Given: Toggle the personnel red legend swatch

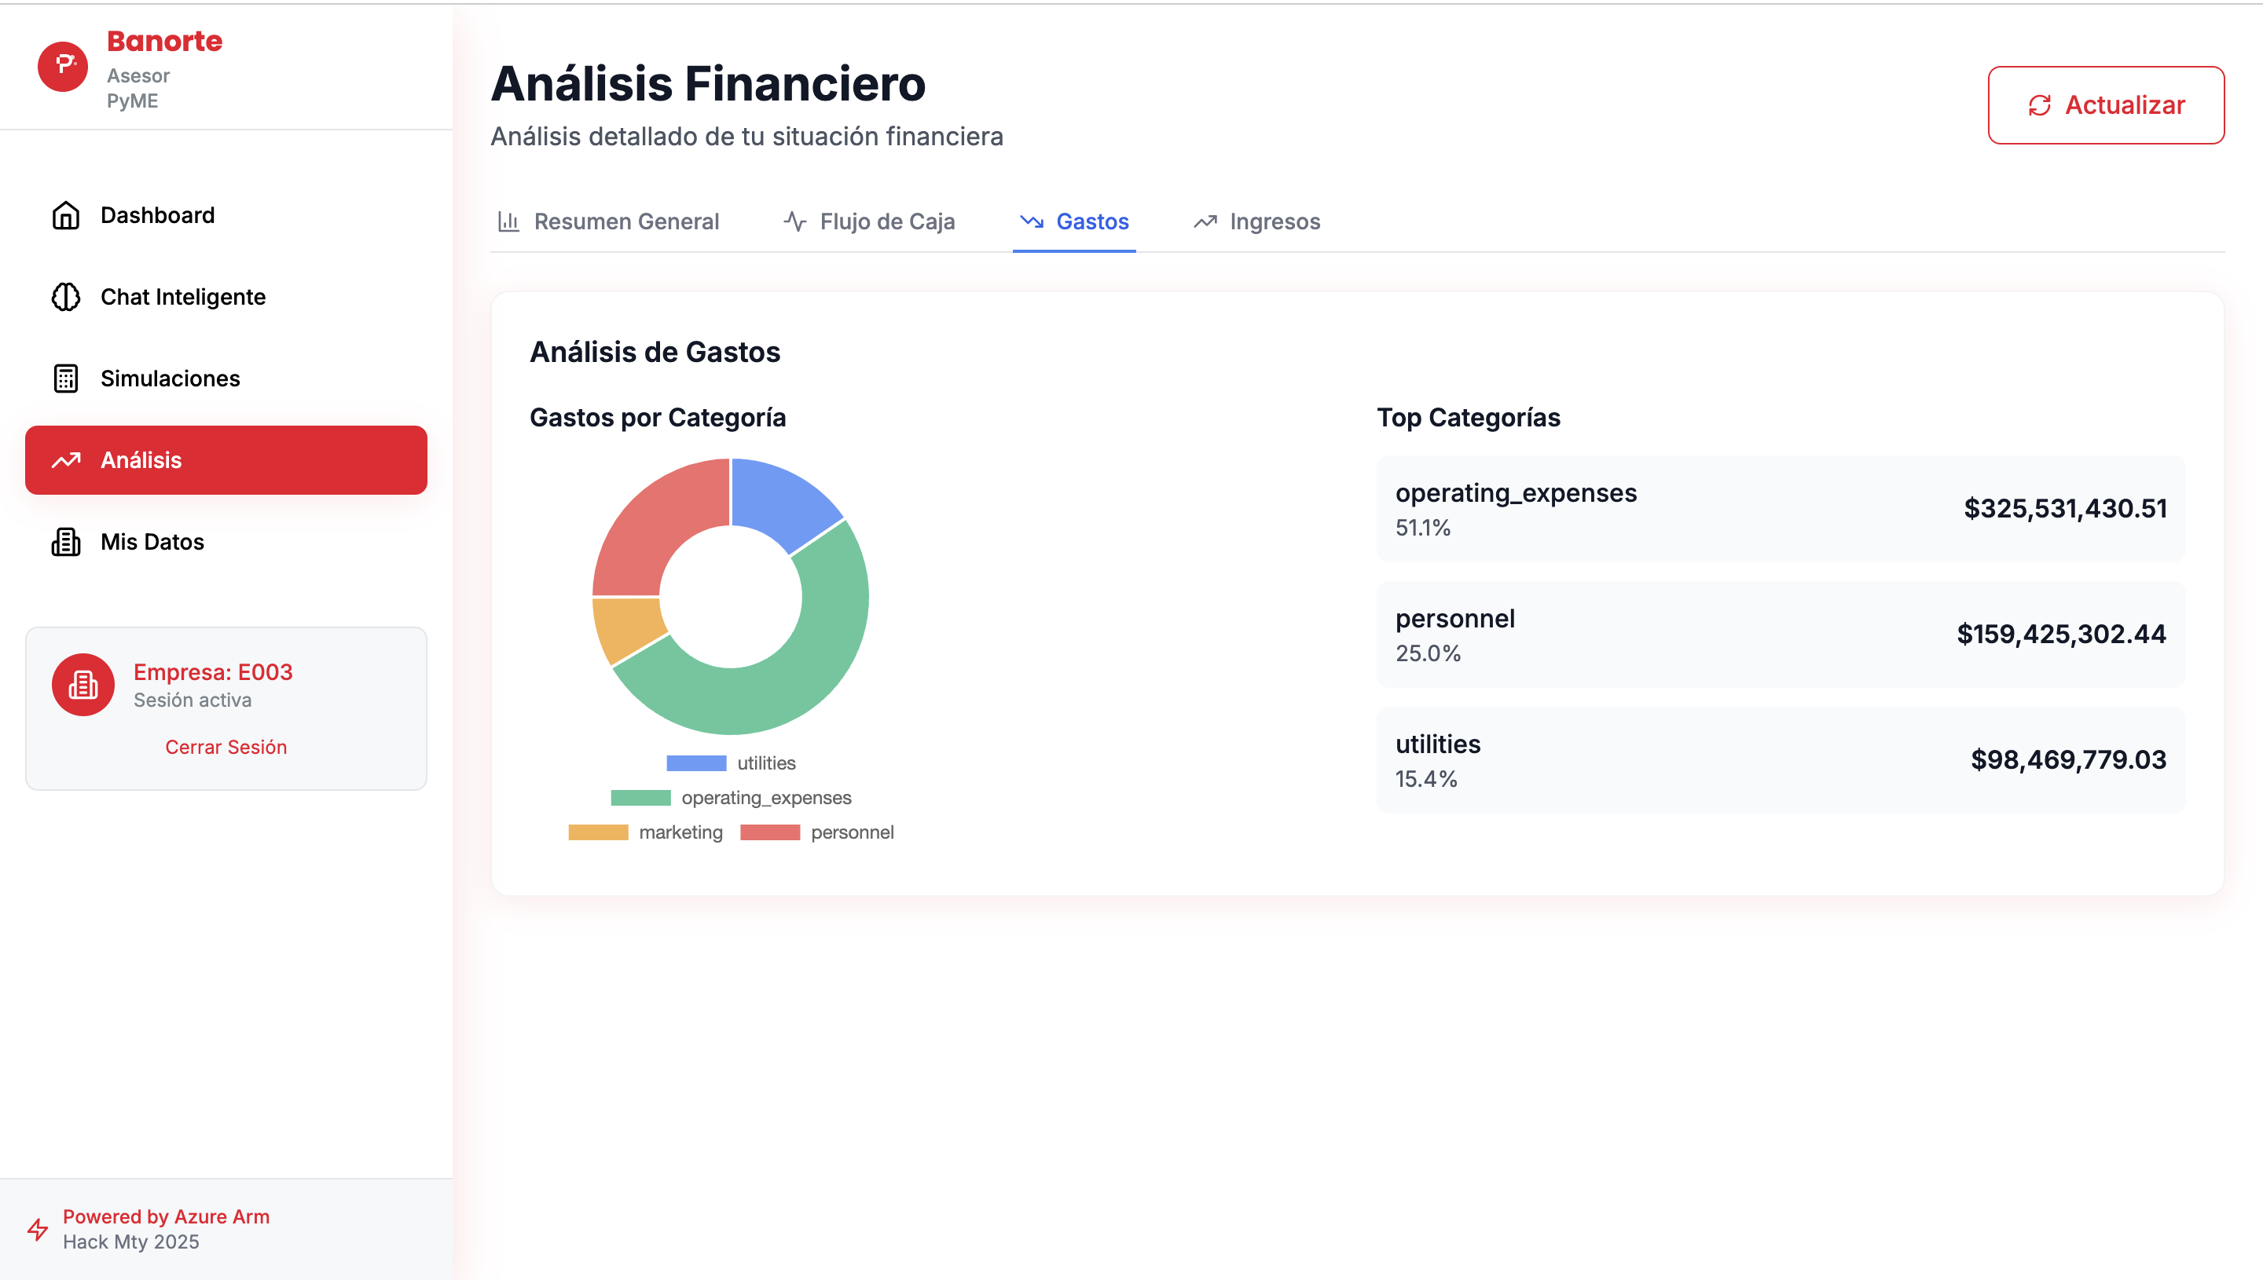Looking at the screenshot, I should (x=769, y=832).
